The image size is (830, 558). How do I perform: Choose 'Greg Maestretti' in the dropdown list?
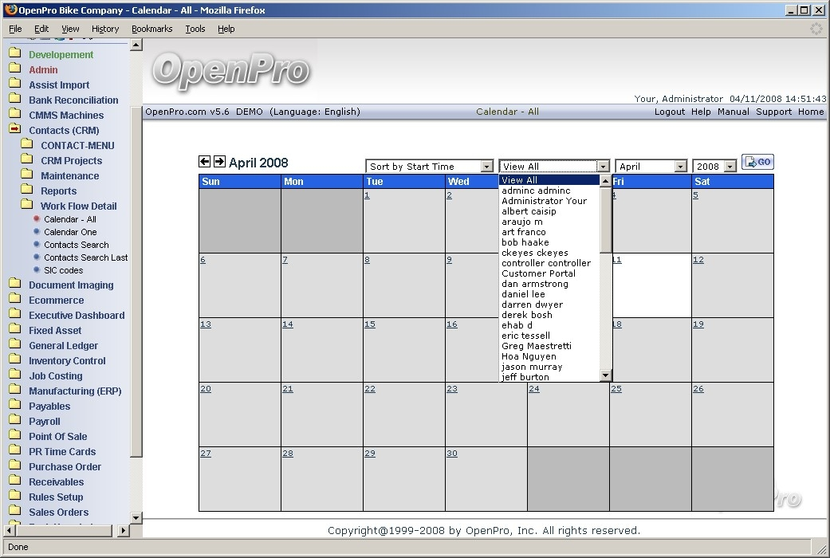tap(537, 346)
